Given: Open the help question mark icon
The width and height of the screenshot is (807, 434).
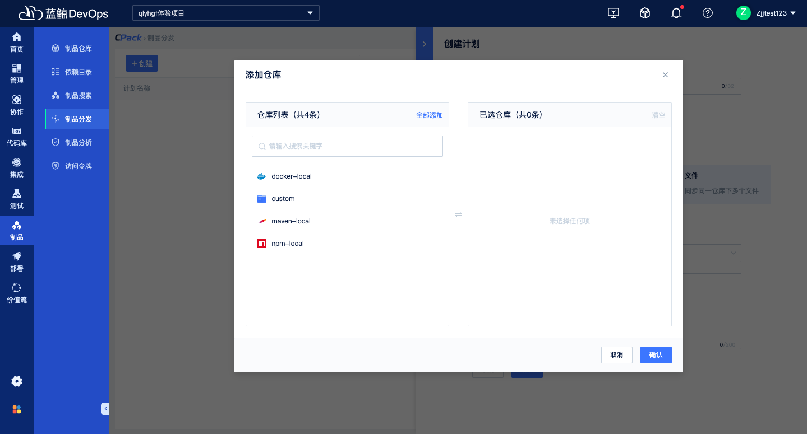Looking at the screenshot, I should [x=708, y=13].
